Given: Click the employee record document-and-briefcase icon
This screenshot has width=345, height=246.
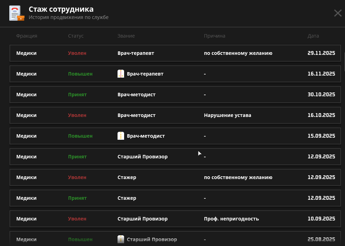Looking at the screenshot, I should (x=17, y=13).
